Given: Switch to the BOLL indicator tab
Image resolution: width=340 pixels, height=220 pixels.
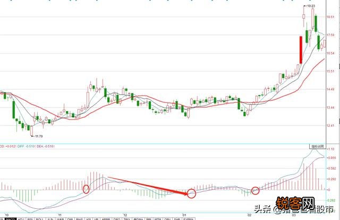Looking at the screenshot, I should tap(39, 219).
